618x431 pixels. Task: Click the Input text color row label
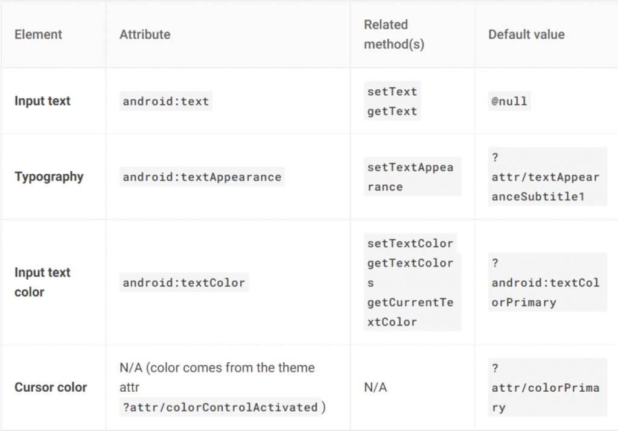(x=42, y=282)
